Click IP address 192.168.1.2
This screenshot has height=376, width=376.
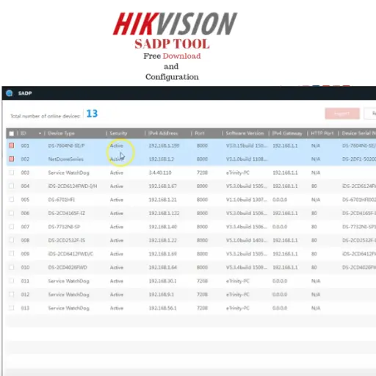tap(162, 159)
